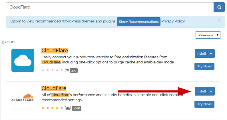
Task: Open the second Cloudflare plugin title link
Action: pyautogui.click(x=54, y=88)
